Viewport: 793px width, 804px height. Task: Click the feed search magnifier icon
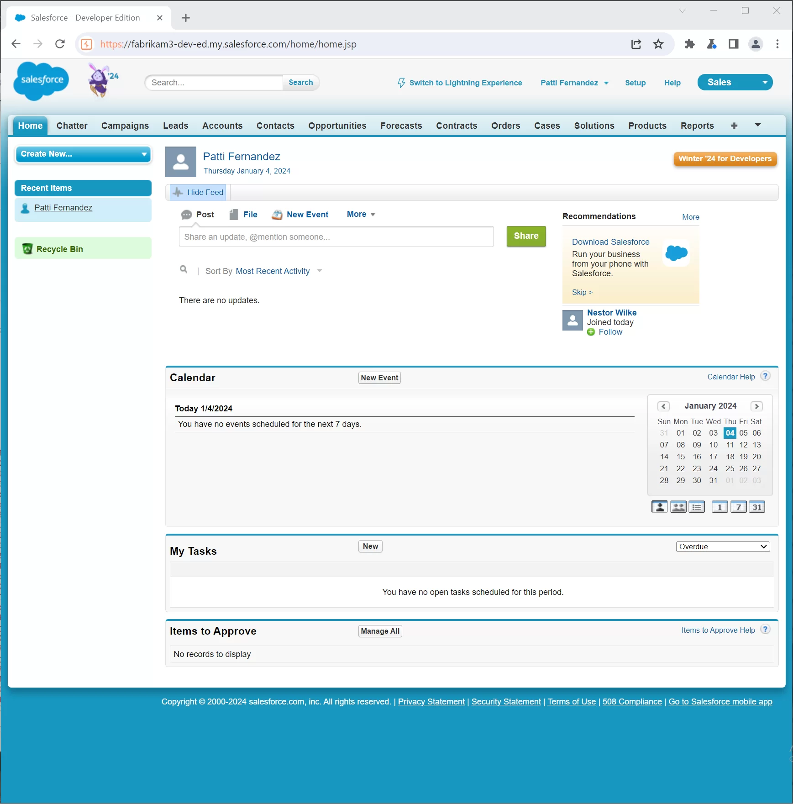click(x=184, y=269)
